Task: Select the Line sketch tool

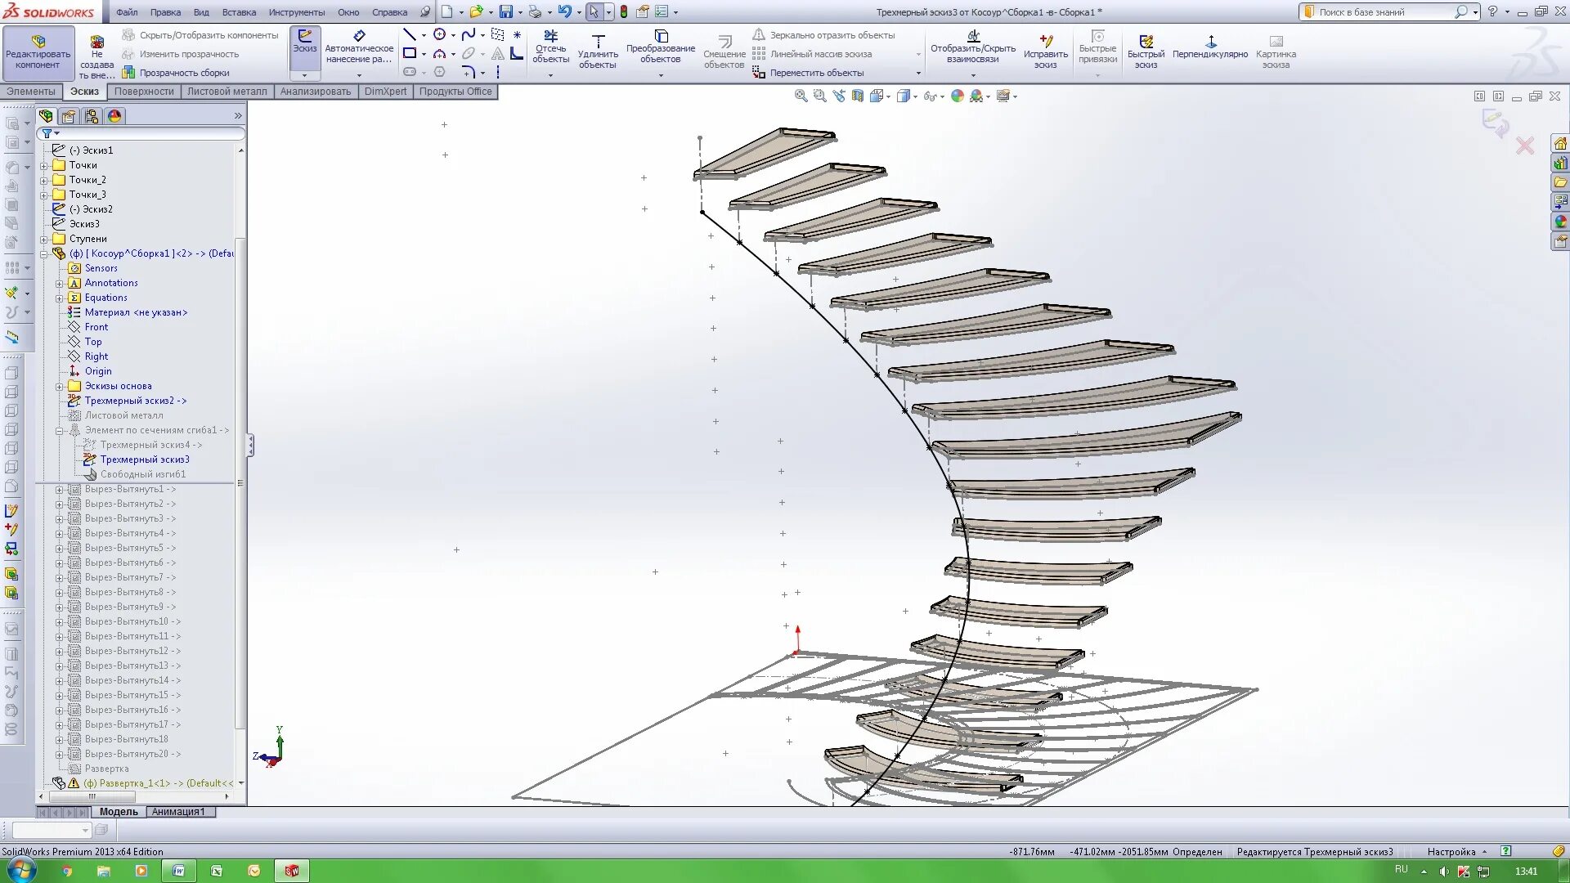Action: [410, 34]
